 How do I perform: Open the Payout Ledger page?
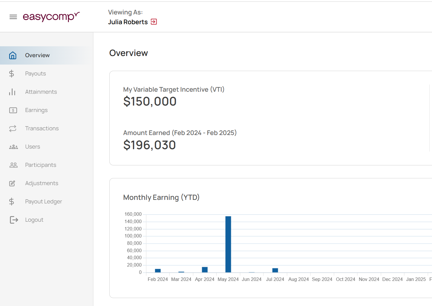(43, 202)
